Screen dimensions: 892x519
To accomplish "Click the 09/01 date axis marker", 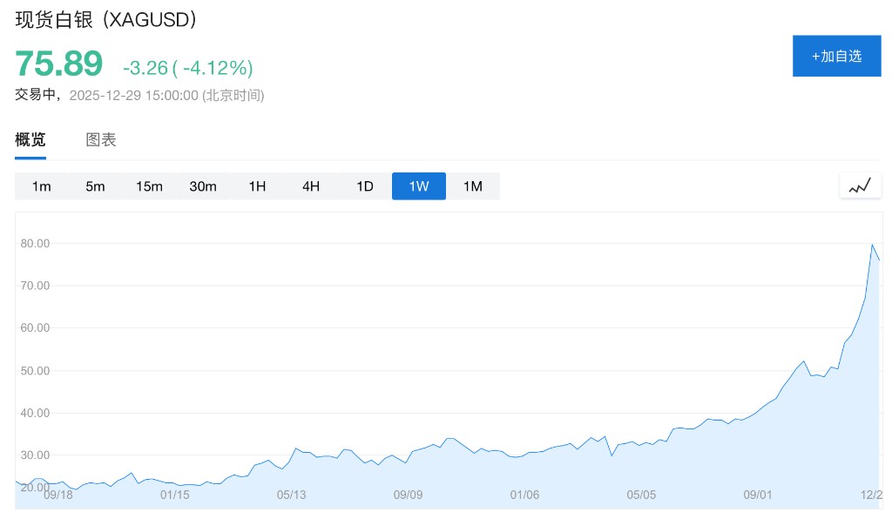I will tap(758, 495).
